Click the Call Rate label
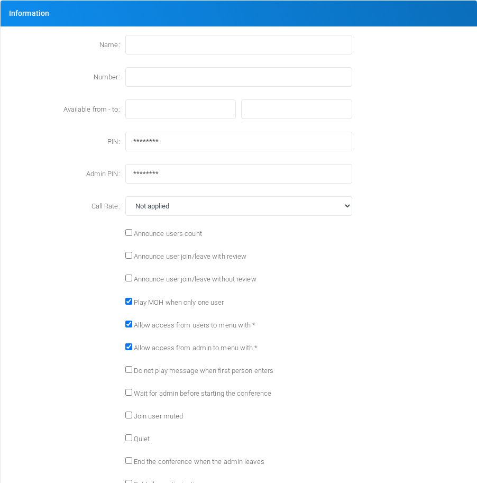 (x=106, y=206)
